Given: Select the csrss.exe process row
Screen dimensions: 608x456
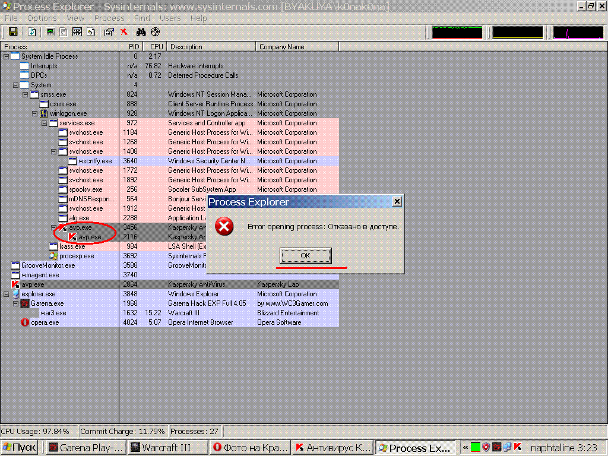Looking at the screenshot, I should (x=169, y=104).
